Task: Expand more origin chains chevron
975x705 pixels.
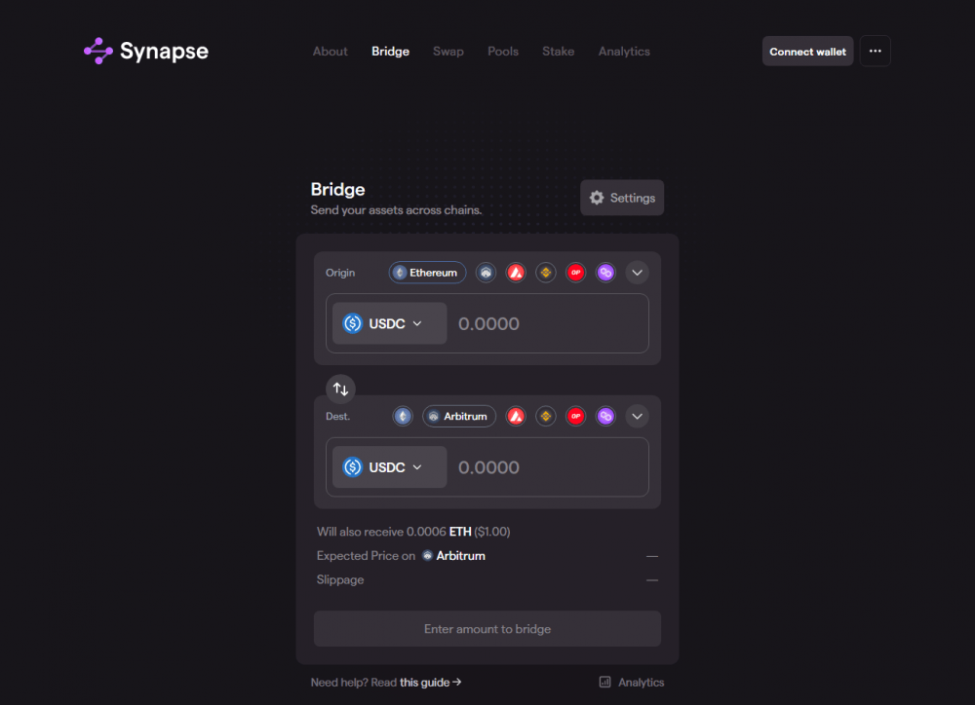Action: tap(637, 273)
